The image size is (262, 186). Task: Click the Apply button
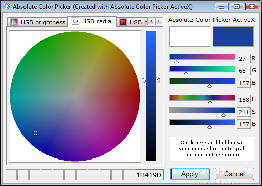[x=190, y=174]
